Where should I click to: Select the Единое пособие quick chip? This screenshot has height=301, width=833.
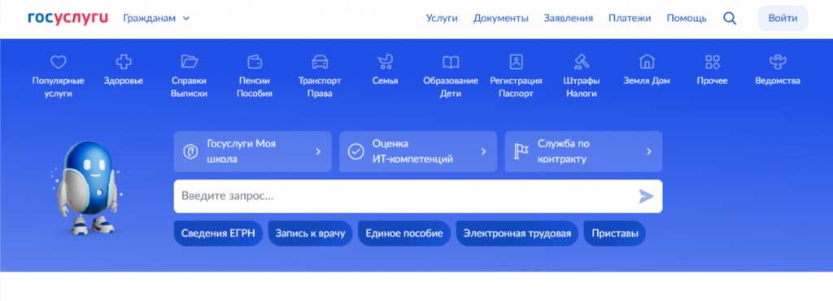[x=403, y=233]
